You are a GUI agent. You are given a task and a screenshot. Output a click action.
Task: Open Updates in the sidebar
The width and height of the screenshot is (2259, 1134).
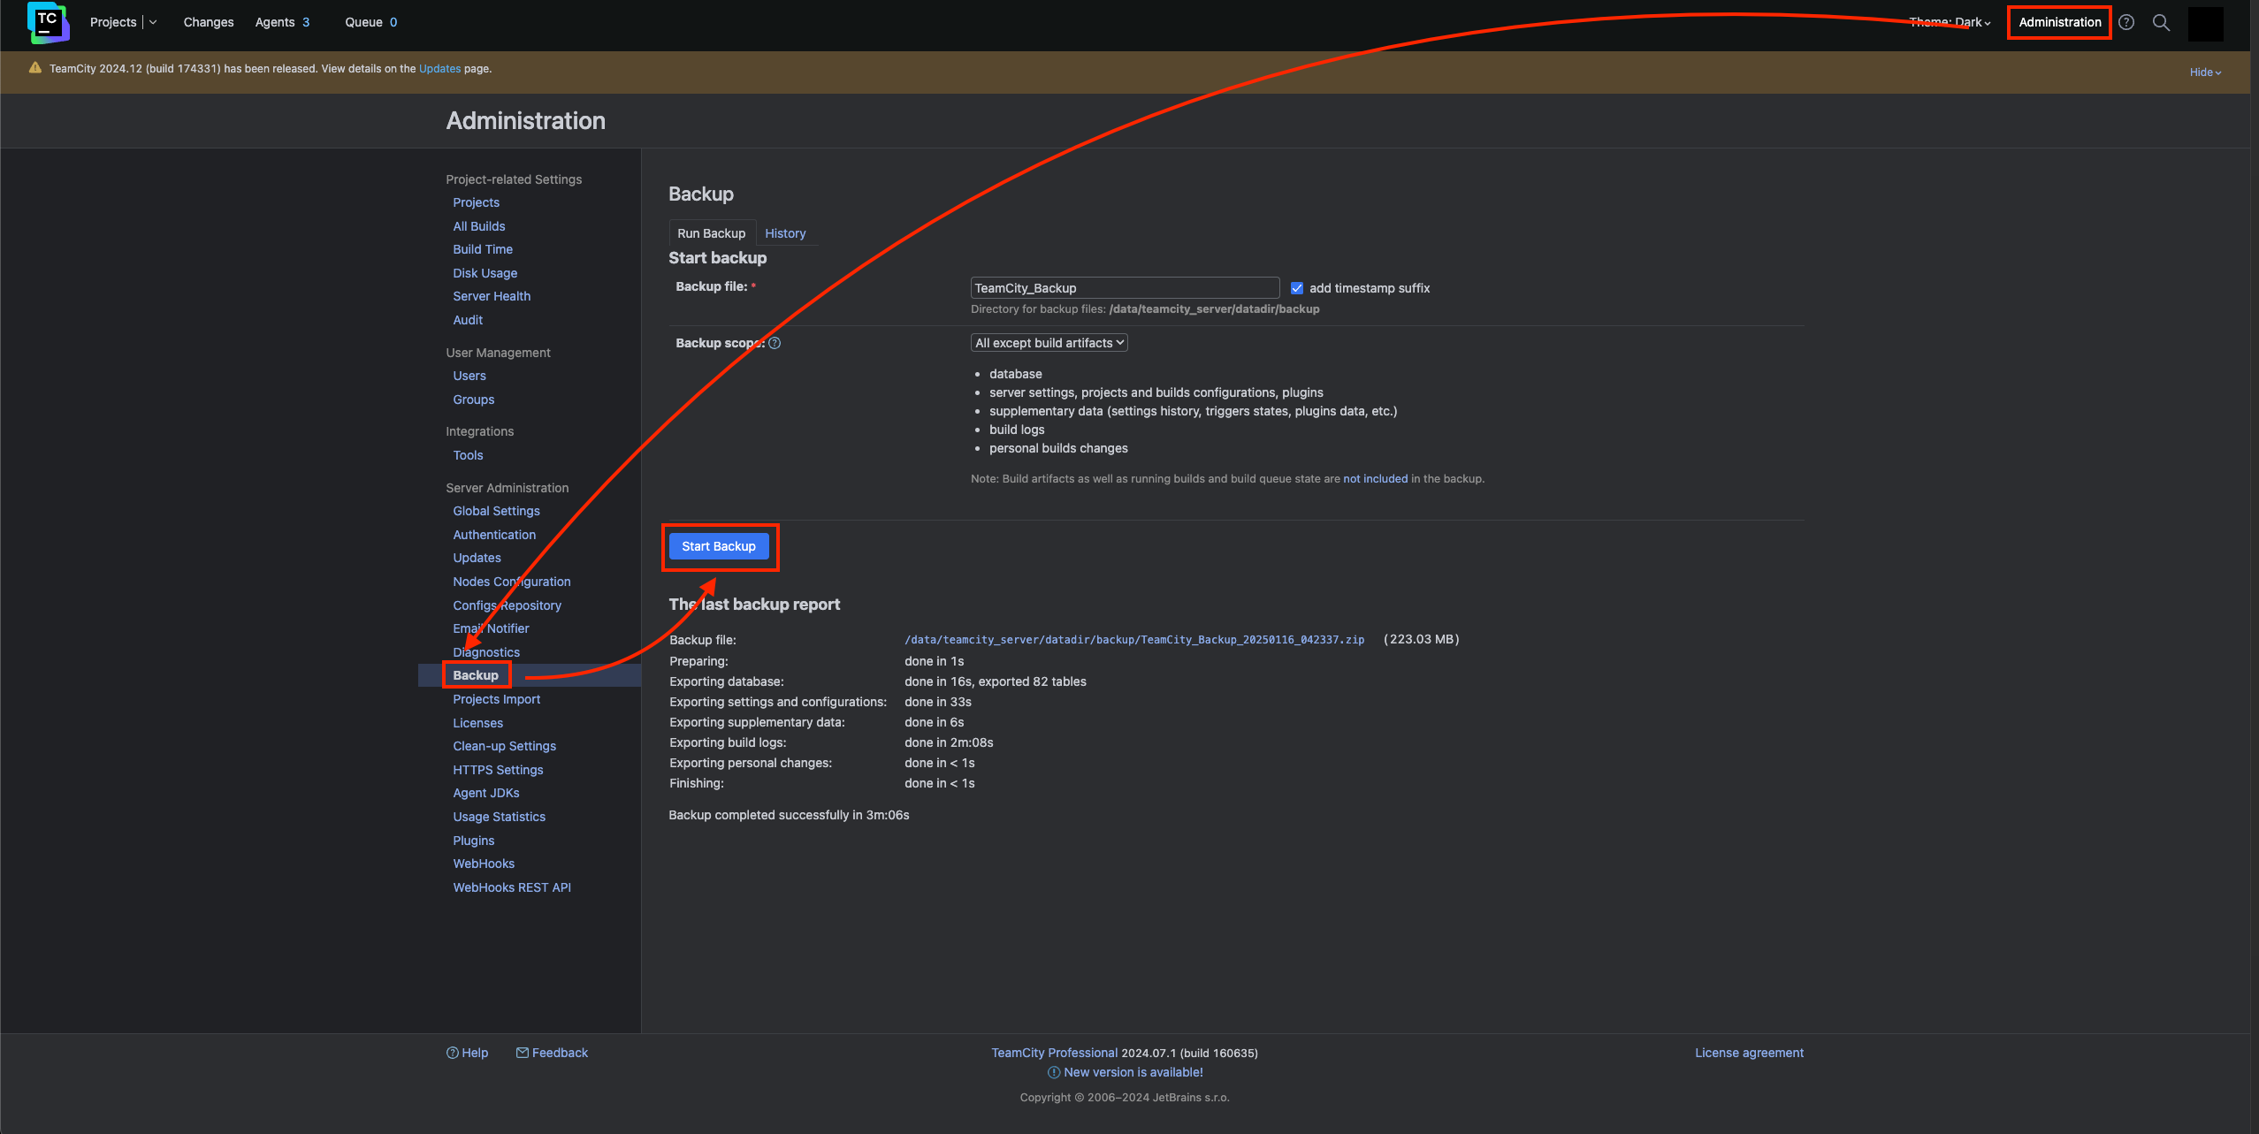(477, 558)
